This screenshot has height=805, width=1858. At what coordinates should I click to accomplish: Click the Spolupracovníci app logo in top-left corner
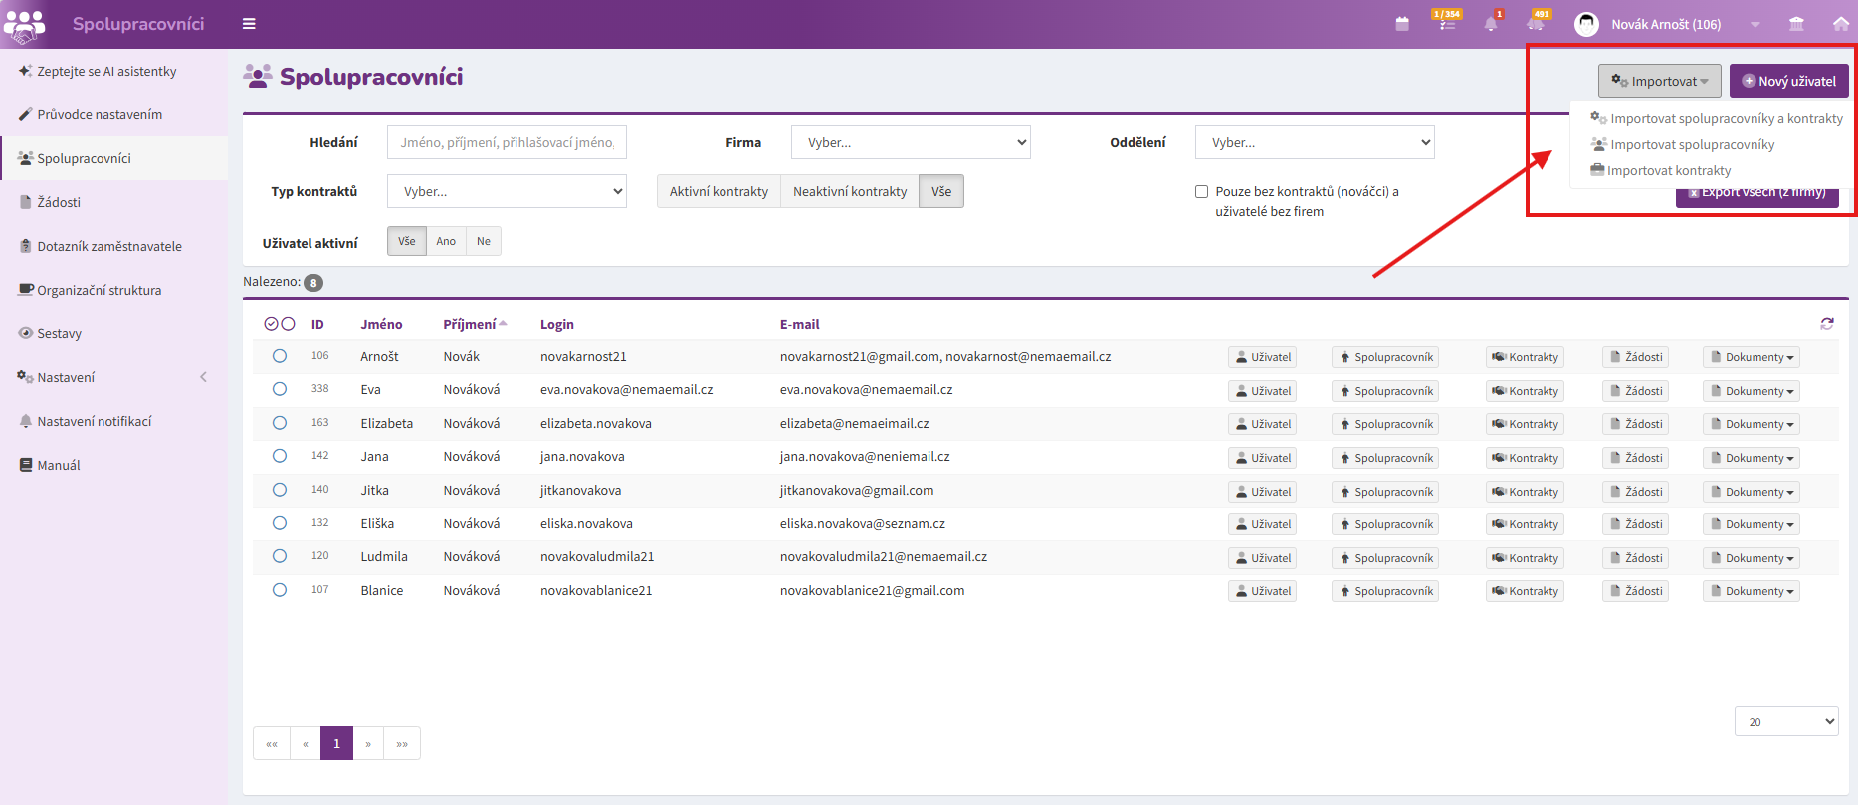(24, 24)
